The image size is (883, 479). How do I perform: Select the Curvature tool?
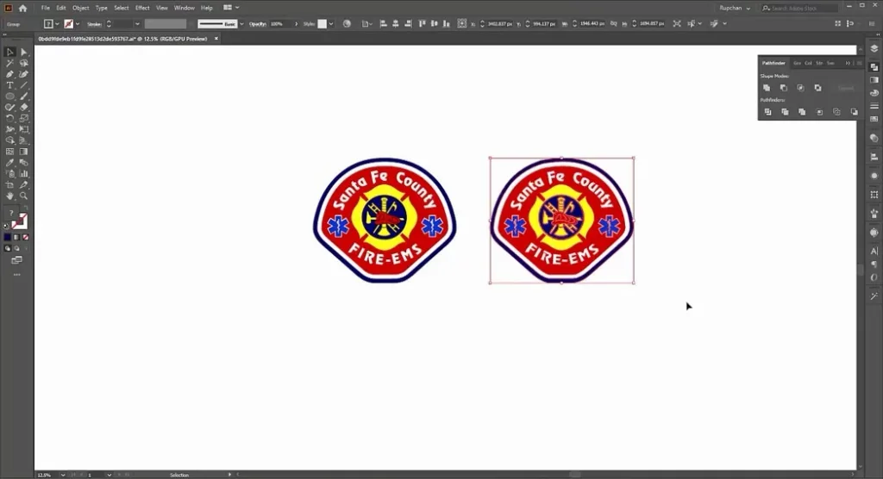(23, 74)
